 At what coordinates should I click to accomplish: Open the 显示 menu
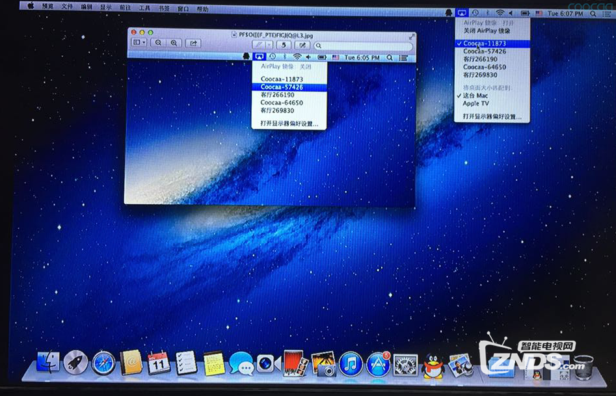[x=105, y=7]
